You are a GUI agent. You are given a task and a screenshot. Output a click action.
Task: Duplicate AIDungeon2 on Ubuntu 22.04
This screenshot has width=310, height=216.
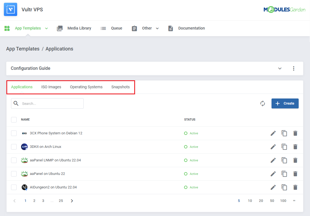pyautogui.click(x=284, y=187)
